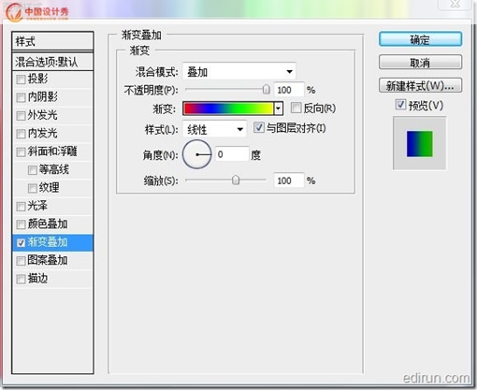Viewport: 477px width, 390px height.
Task: Click the rainbow gradient color bar
Action: pos(228,108)
